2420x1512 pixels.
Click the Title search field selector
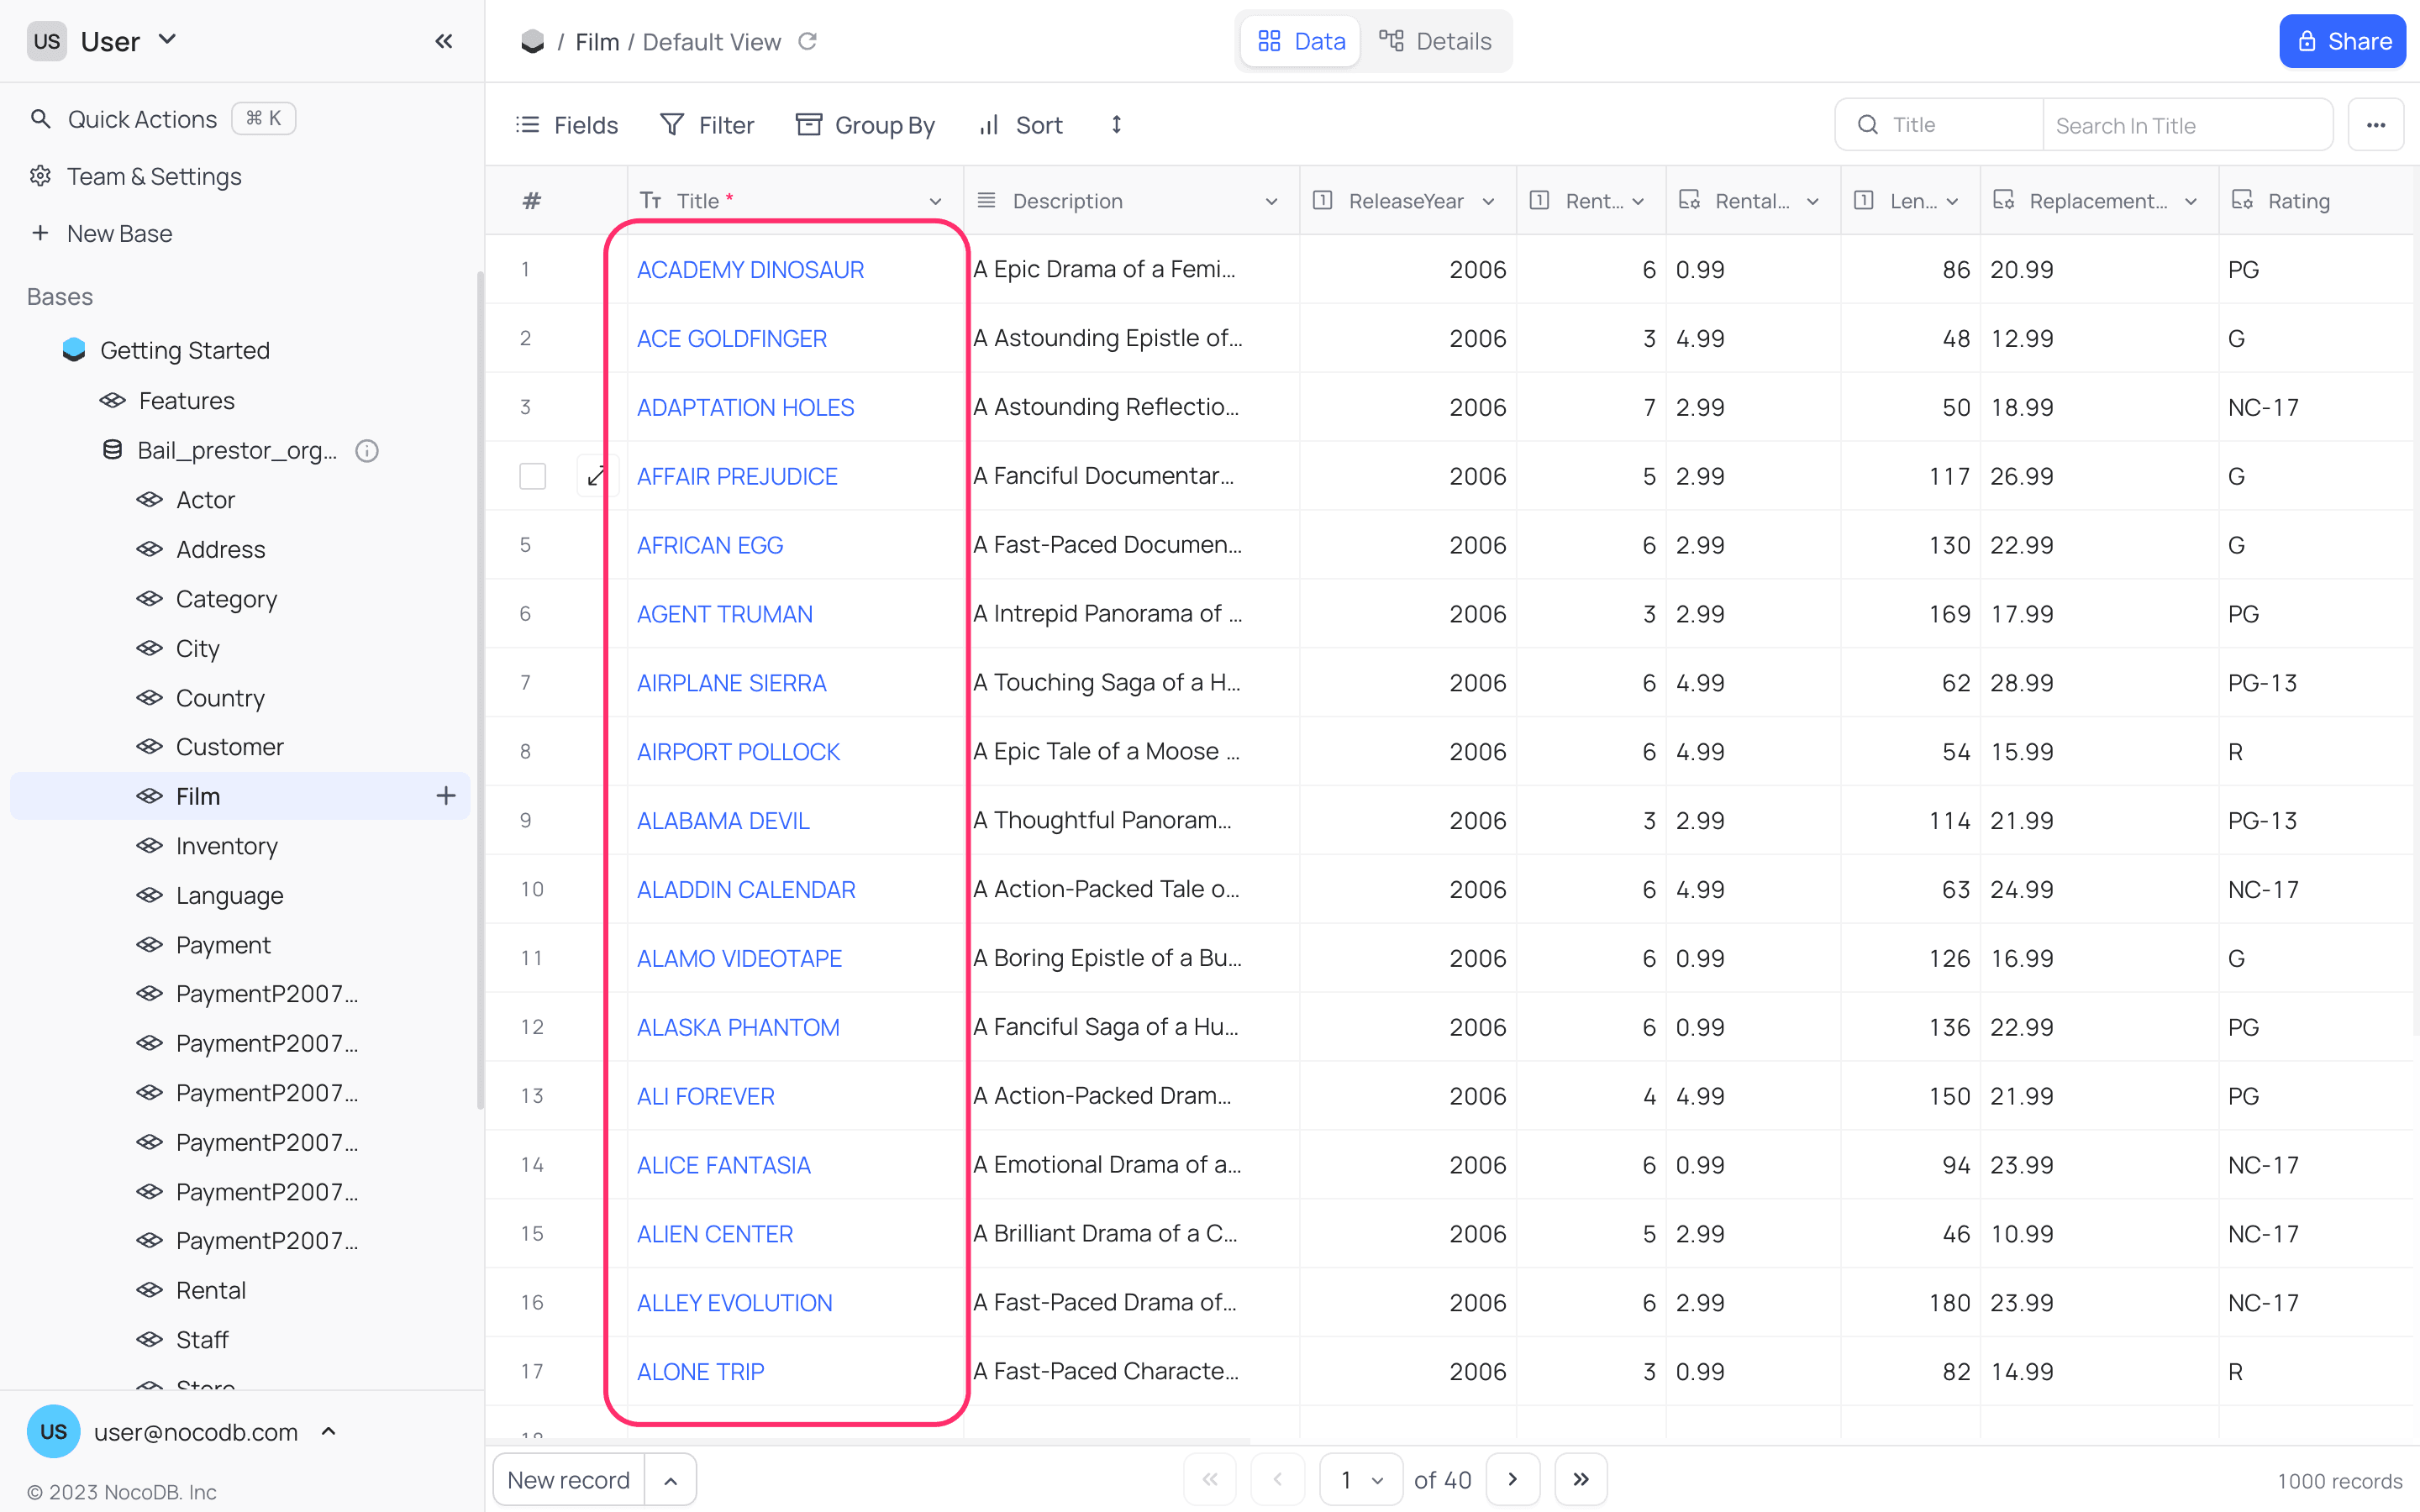[1940, 125]
